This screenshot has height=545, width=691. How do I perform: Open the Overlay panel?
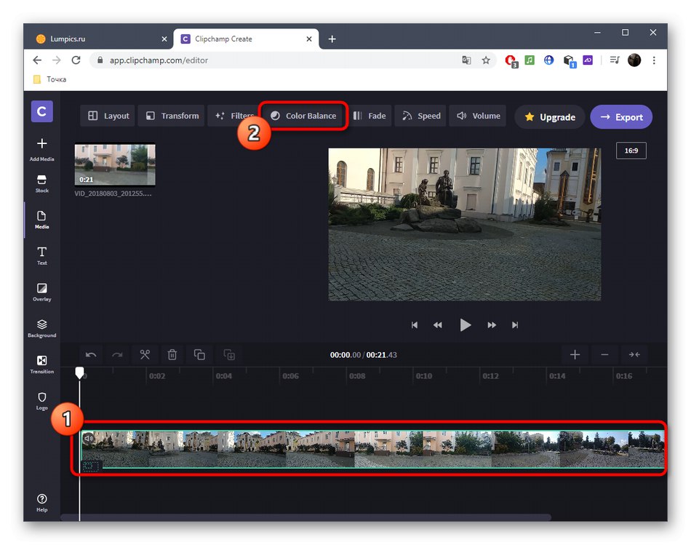click(x=41, y=292)
